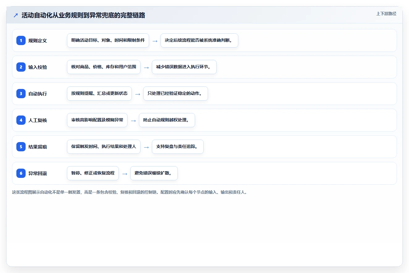Click step number badge 2
The height and width of the screenshot is (273, 409).
pos(21,67)
